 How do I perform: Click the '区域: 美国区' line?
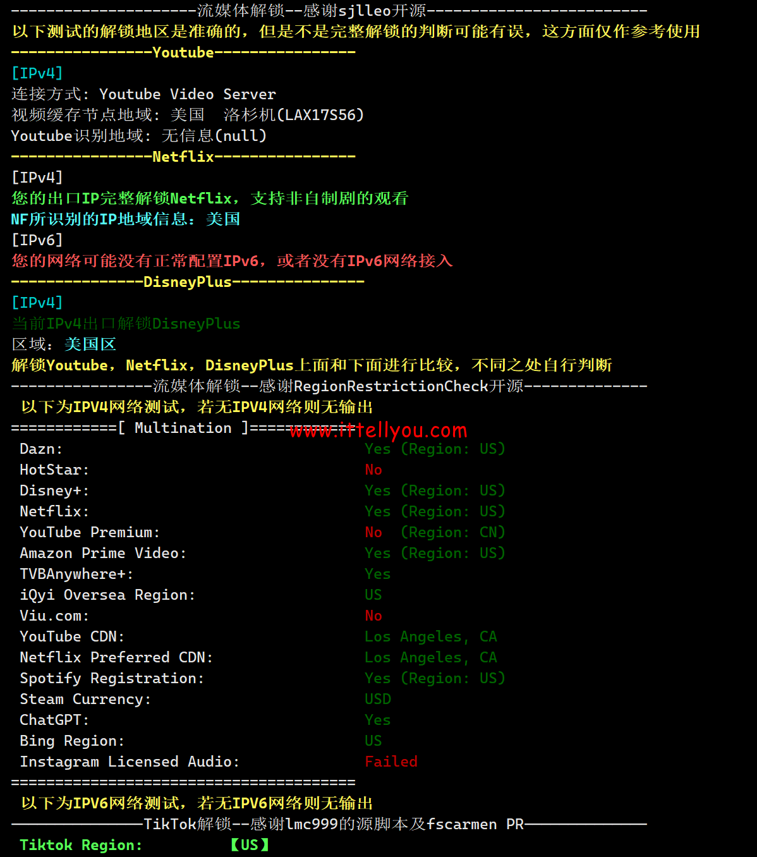(x=64, y=344)
